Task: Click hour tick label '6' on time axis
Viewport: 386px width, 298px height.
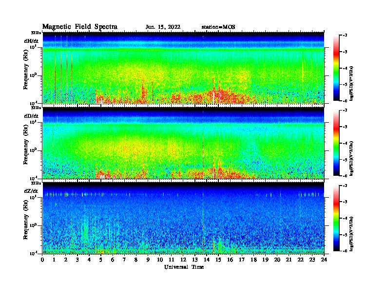Action: 113,260
